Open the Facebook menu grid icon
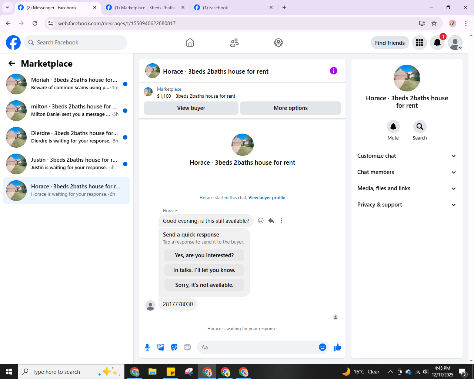This screenshot has height=379, width=474. point(420,43)
